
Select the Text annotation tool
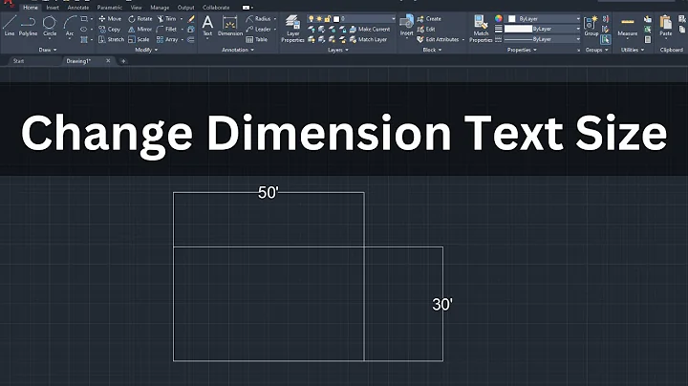(207, 26)
